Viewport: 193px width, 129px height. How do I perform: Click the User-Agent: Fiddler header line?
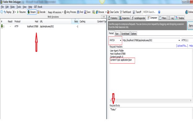pos(117,51)
